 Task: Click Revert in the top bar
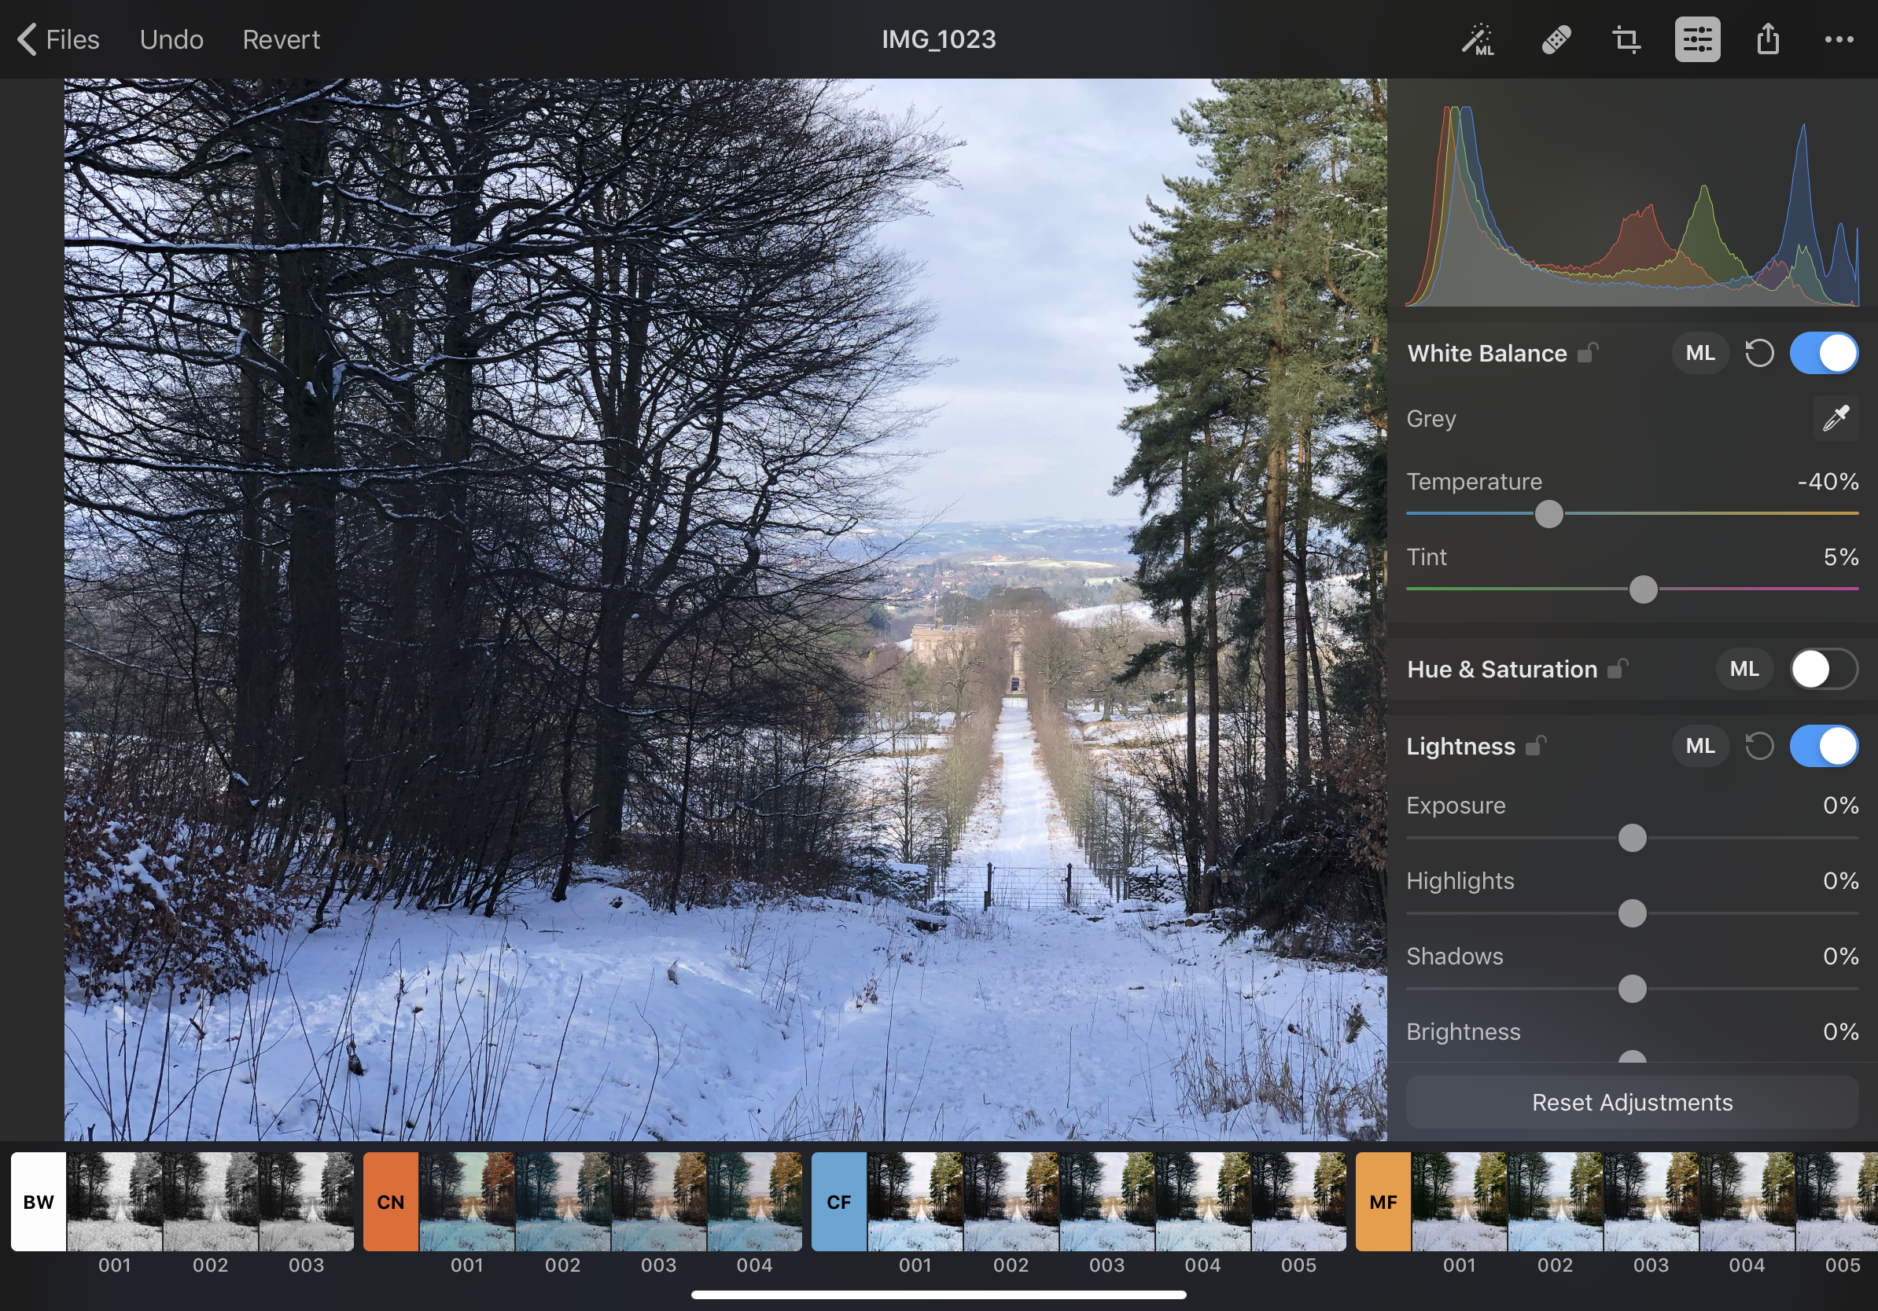pyautogui.click(x=281, y=39)
